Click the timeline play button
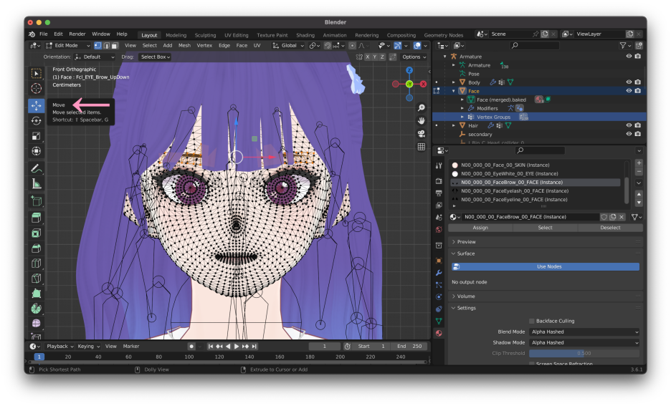 click(237, 347)
